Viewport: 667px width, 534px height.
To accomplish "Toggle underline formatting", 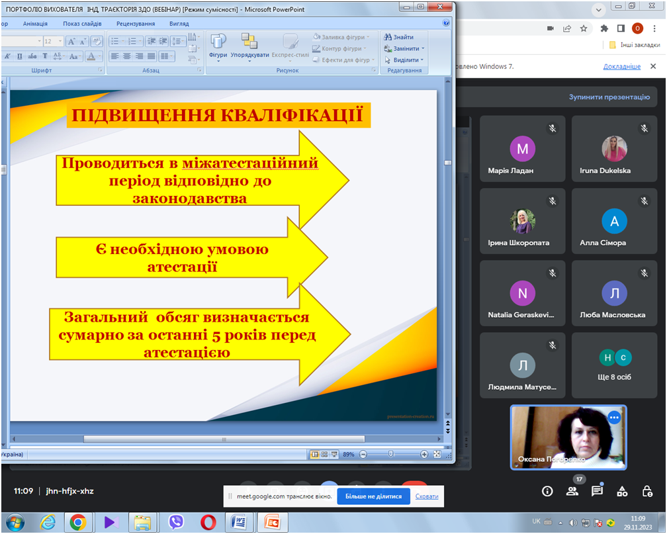I will click(x=19, y=56).
